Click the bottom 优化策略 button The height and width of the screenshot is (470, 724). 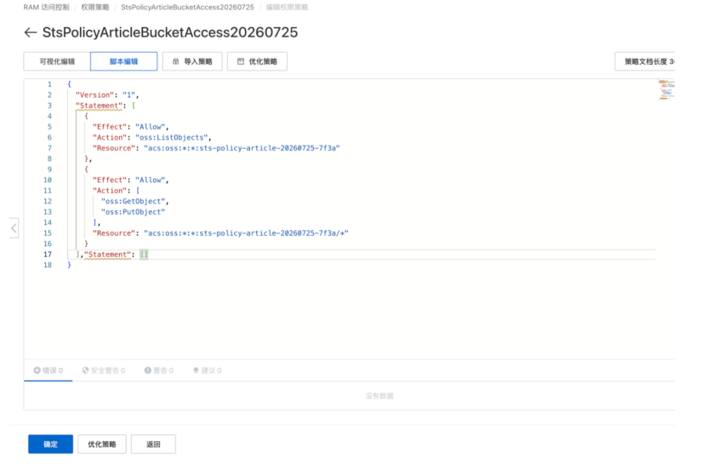click(102, 444)
